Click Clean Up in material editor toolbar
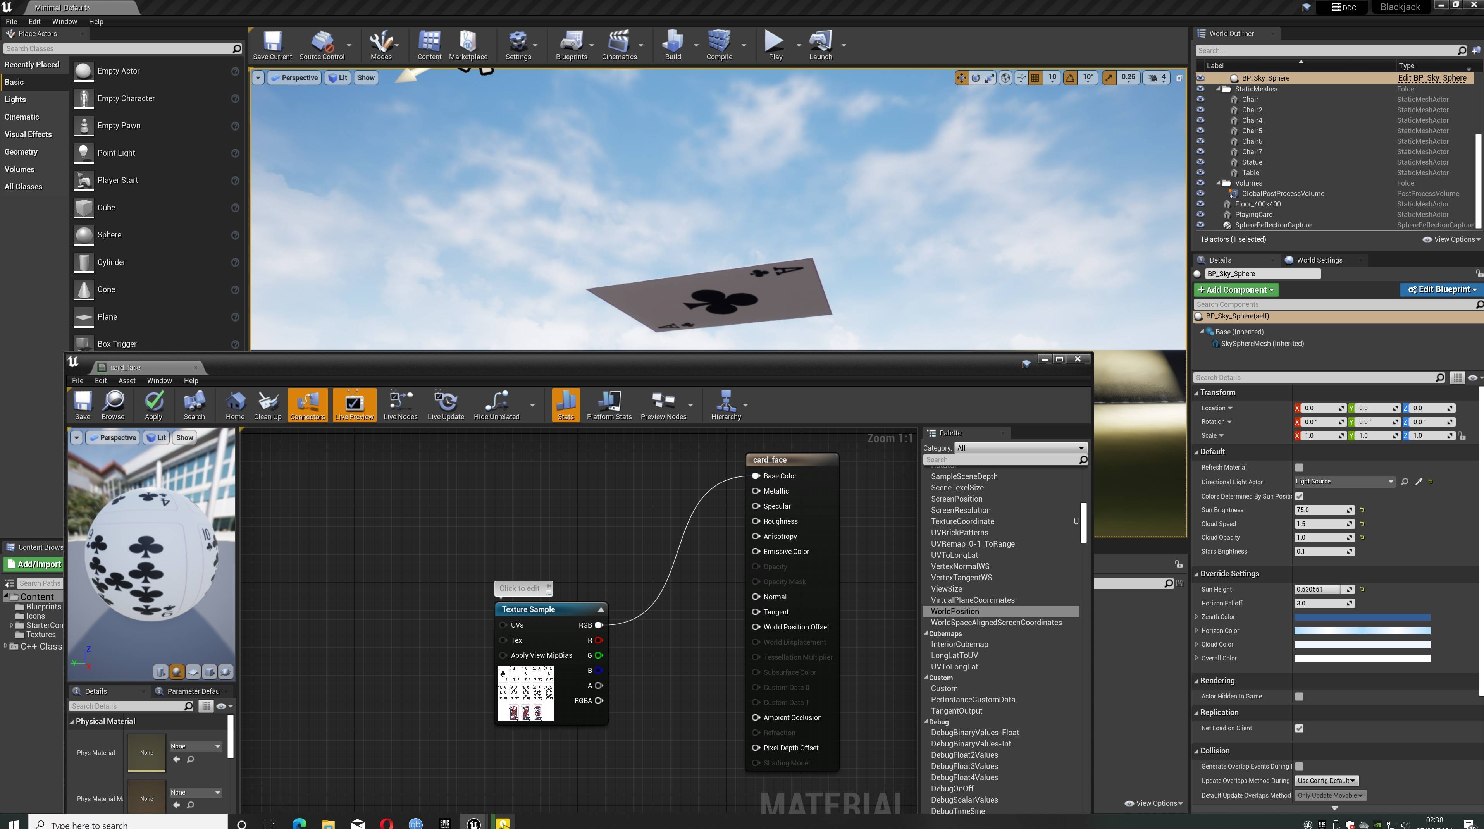 pos(267,405)
